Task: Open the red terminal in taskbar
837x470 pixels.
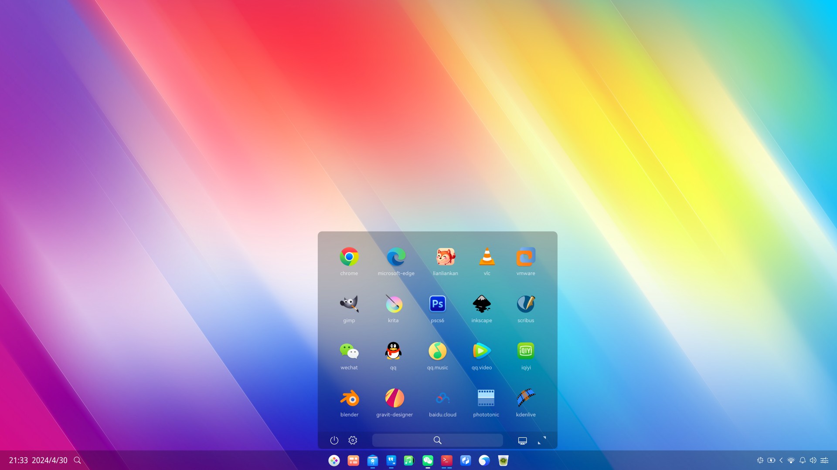Action: [x=446, y=460]
